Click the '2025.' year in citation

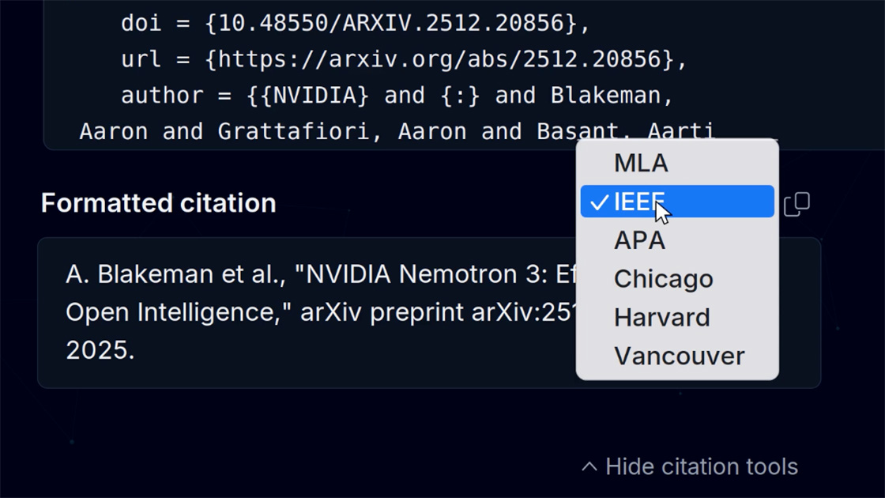(100, 350)
